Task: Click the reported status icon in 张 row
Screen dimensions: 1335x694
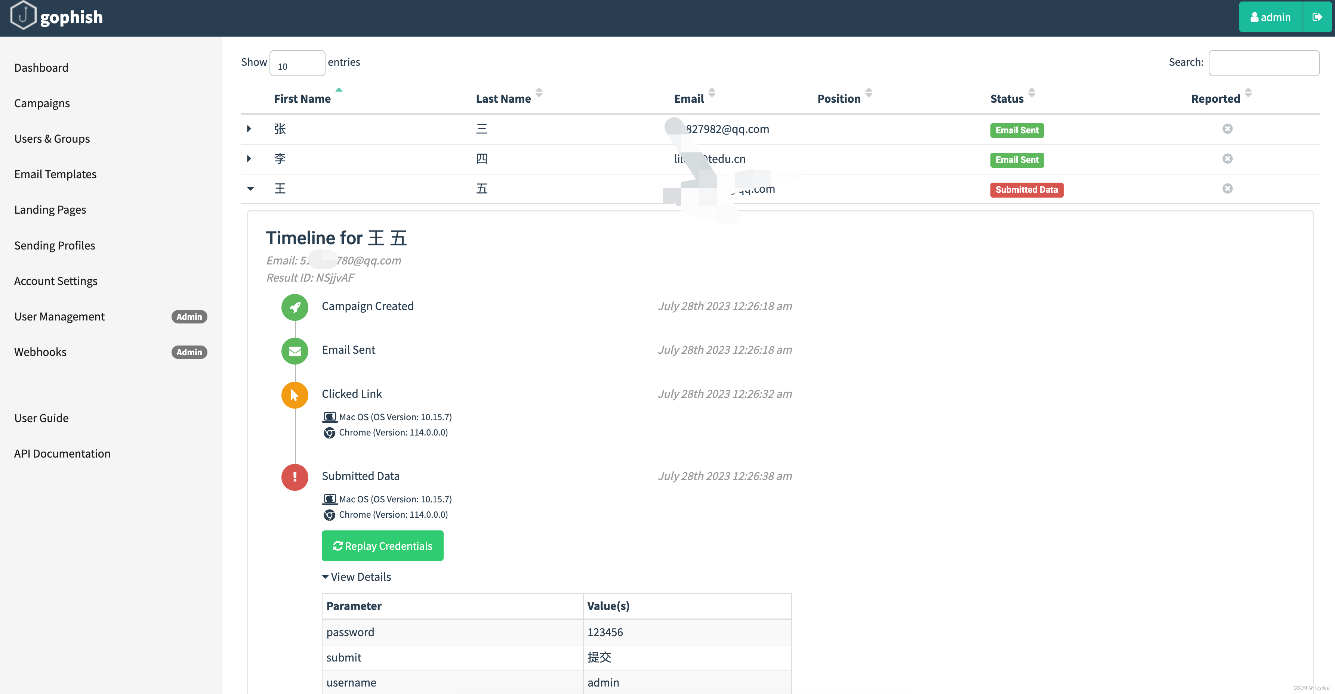Action: point(1227,129)
